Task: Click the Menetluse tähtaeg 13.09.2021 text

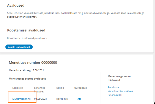Action: point(28,70)
